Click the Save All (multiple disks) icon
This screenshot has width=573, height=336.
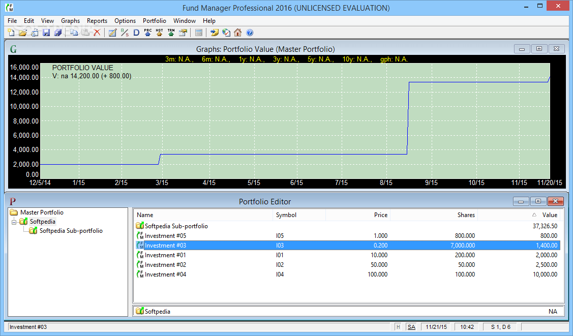pos(58,33)
